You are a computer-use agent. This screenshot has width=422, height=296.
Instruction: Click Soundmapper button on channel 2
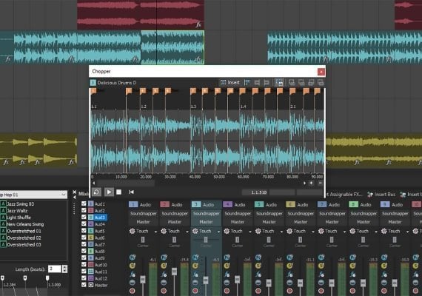(175, 213)
